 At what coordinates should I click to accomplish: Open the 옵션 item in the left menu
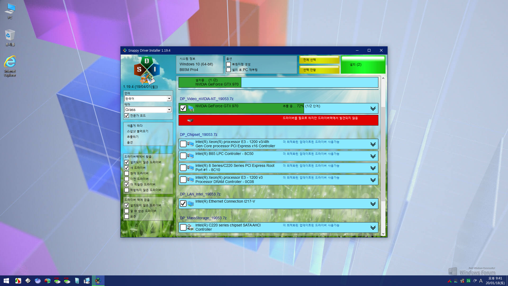(130, 142)
